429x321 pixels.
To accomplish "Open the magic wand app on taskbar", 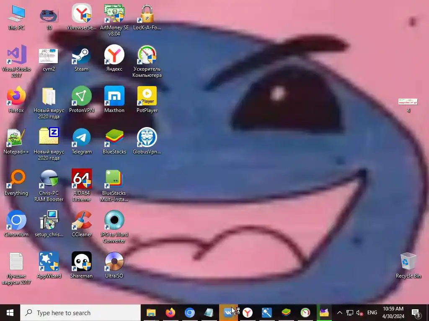I will tap(267, 313).
